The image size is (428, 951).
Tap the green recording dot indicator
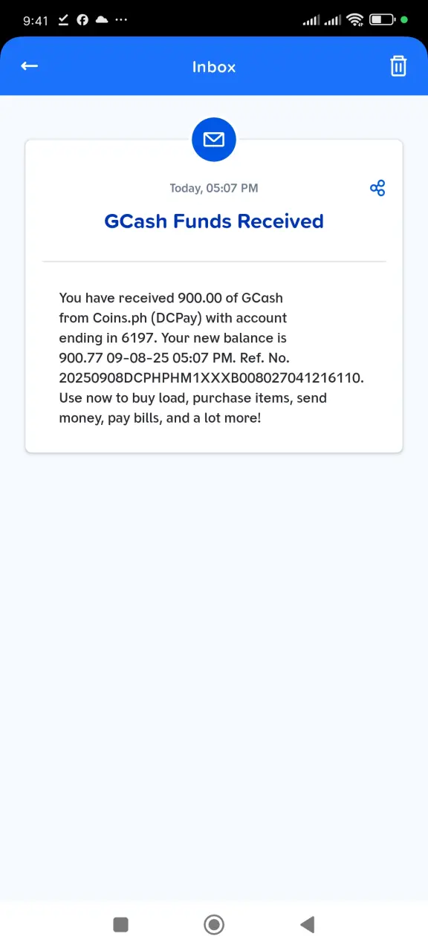click(x=404, y=19)
